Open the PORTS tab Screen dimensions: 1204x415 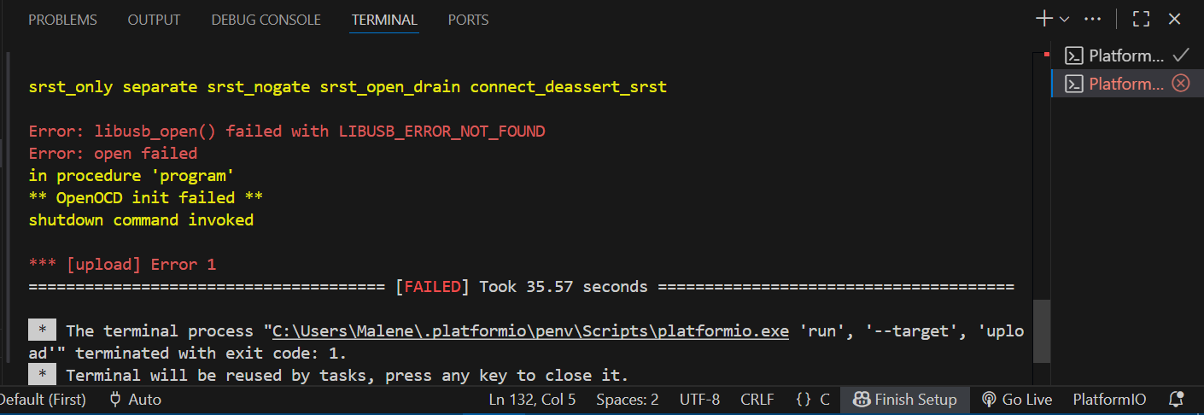click(468, 20)
